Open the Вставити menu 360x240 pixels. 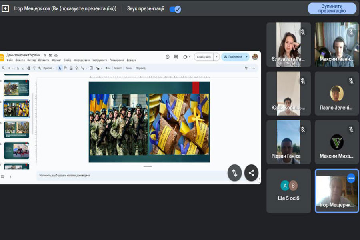(x=44, y=60)
